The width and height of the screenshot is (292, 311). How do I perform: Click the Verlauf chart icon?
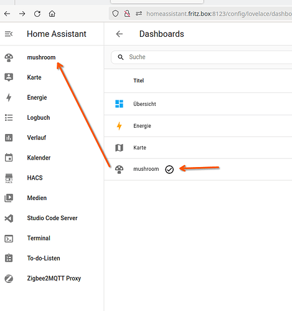point(9,138)
